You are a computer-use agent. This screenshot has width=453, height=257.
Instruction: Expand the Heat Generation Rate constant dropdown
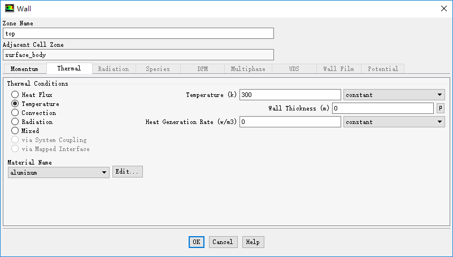(x=394, y=122)
